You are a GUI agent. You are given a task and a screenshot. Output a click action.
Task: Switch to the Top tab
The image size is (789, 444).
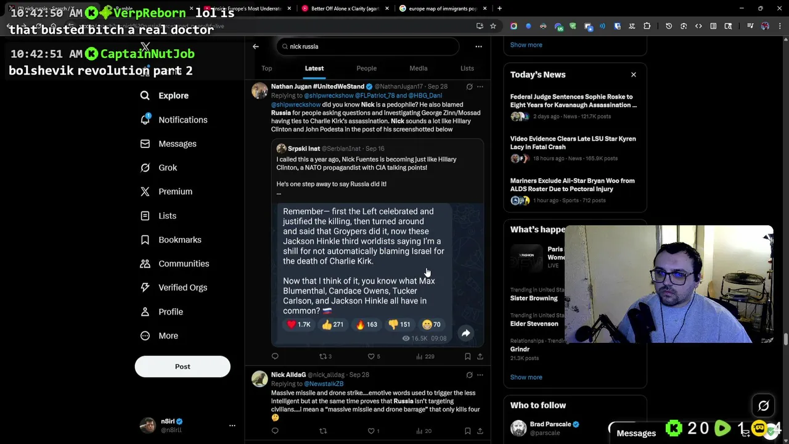click(x=266, y=68)
